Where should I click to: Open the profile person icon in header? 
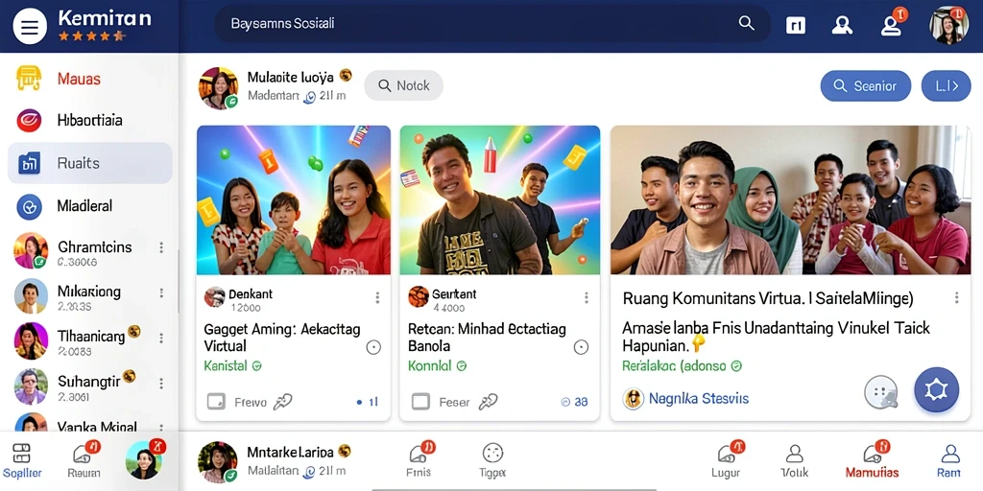pyautogui.click(x=842, y=24)
